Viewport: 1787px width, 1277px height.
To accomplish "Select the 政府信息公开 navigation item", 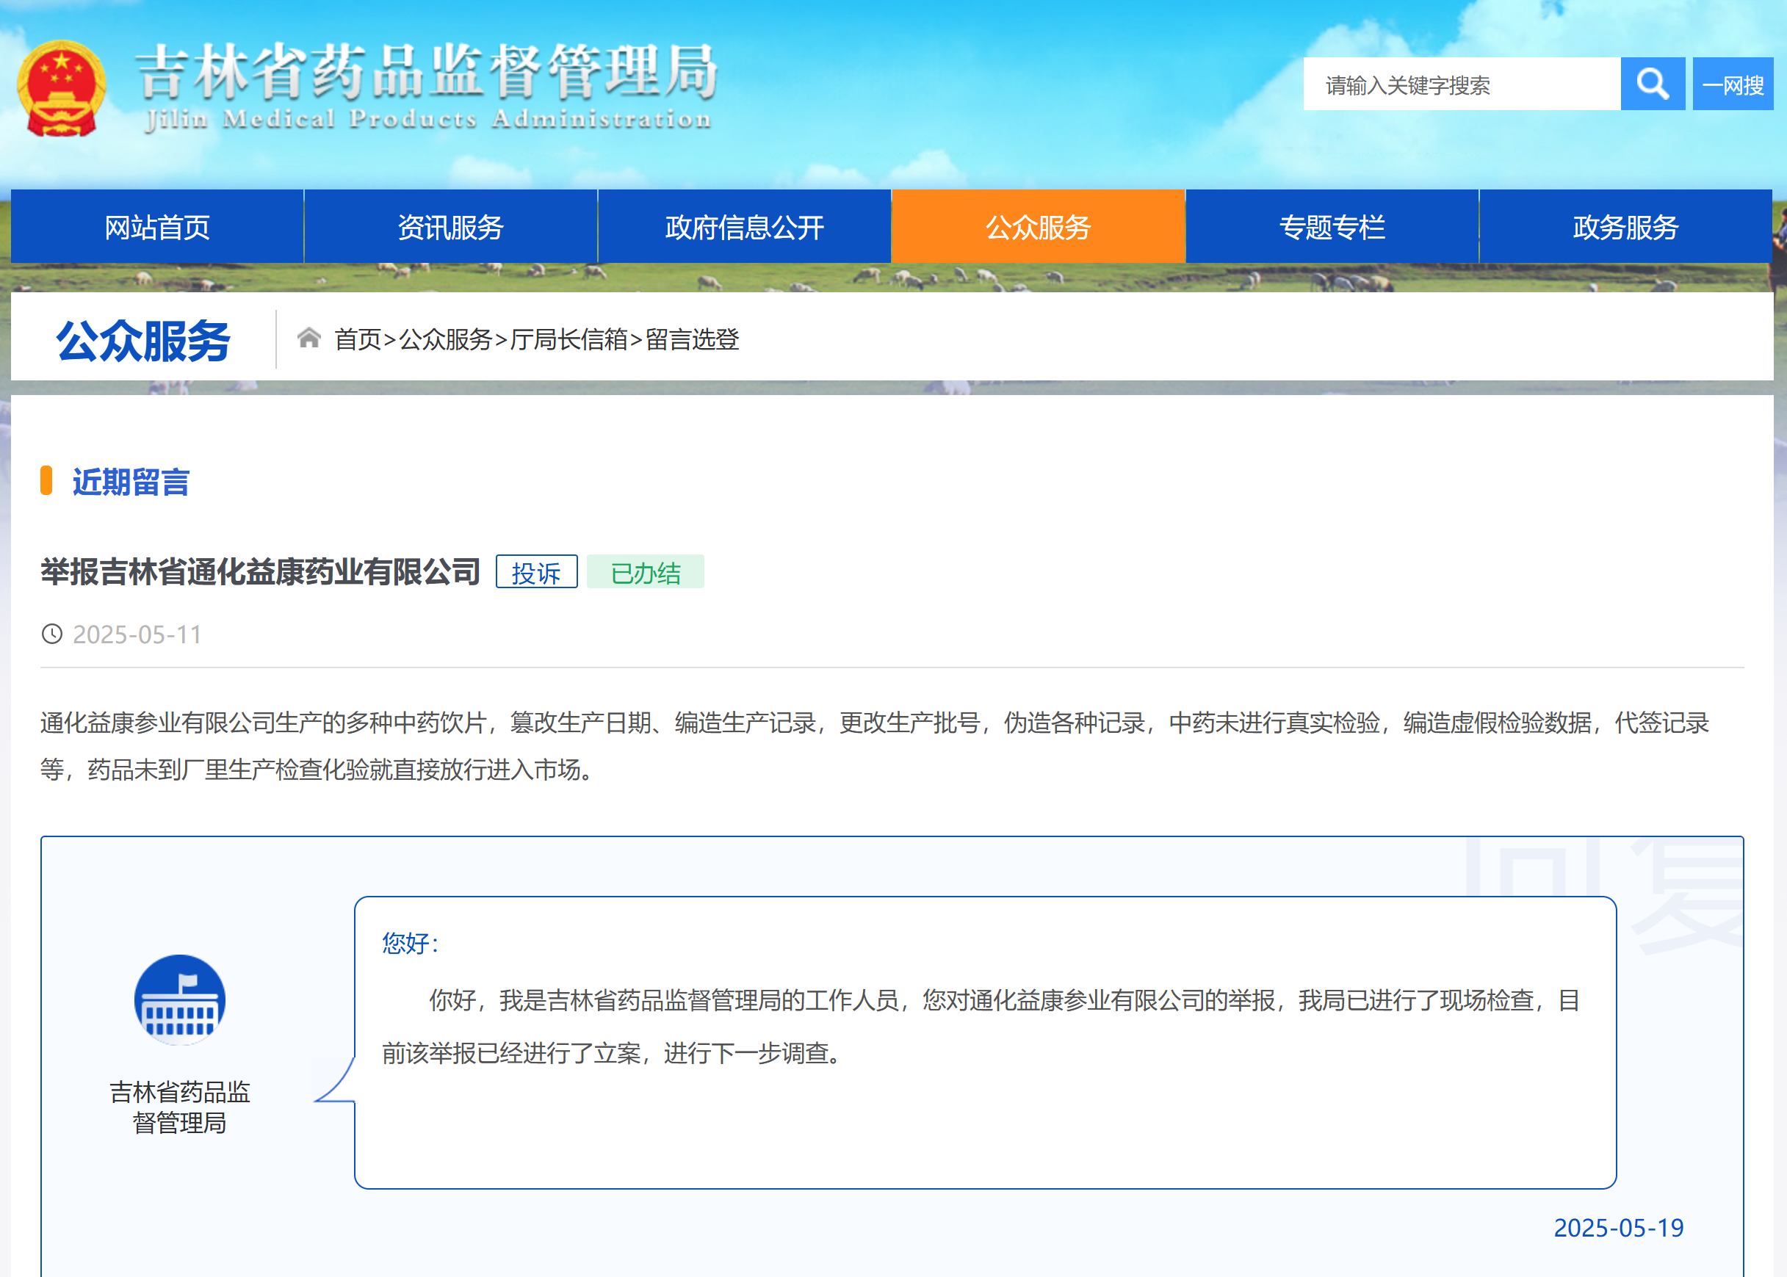I will [744, 227].
